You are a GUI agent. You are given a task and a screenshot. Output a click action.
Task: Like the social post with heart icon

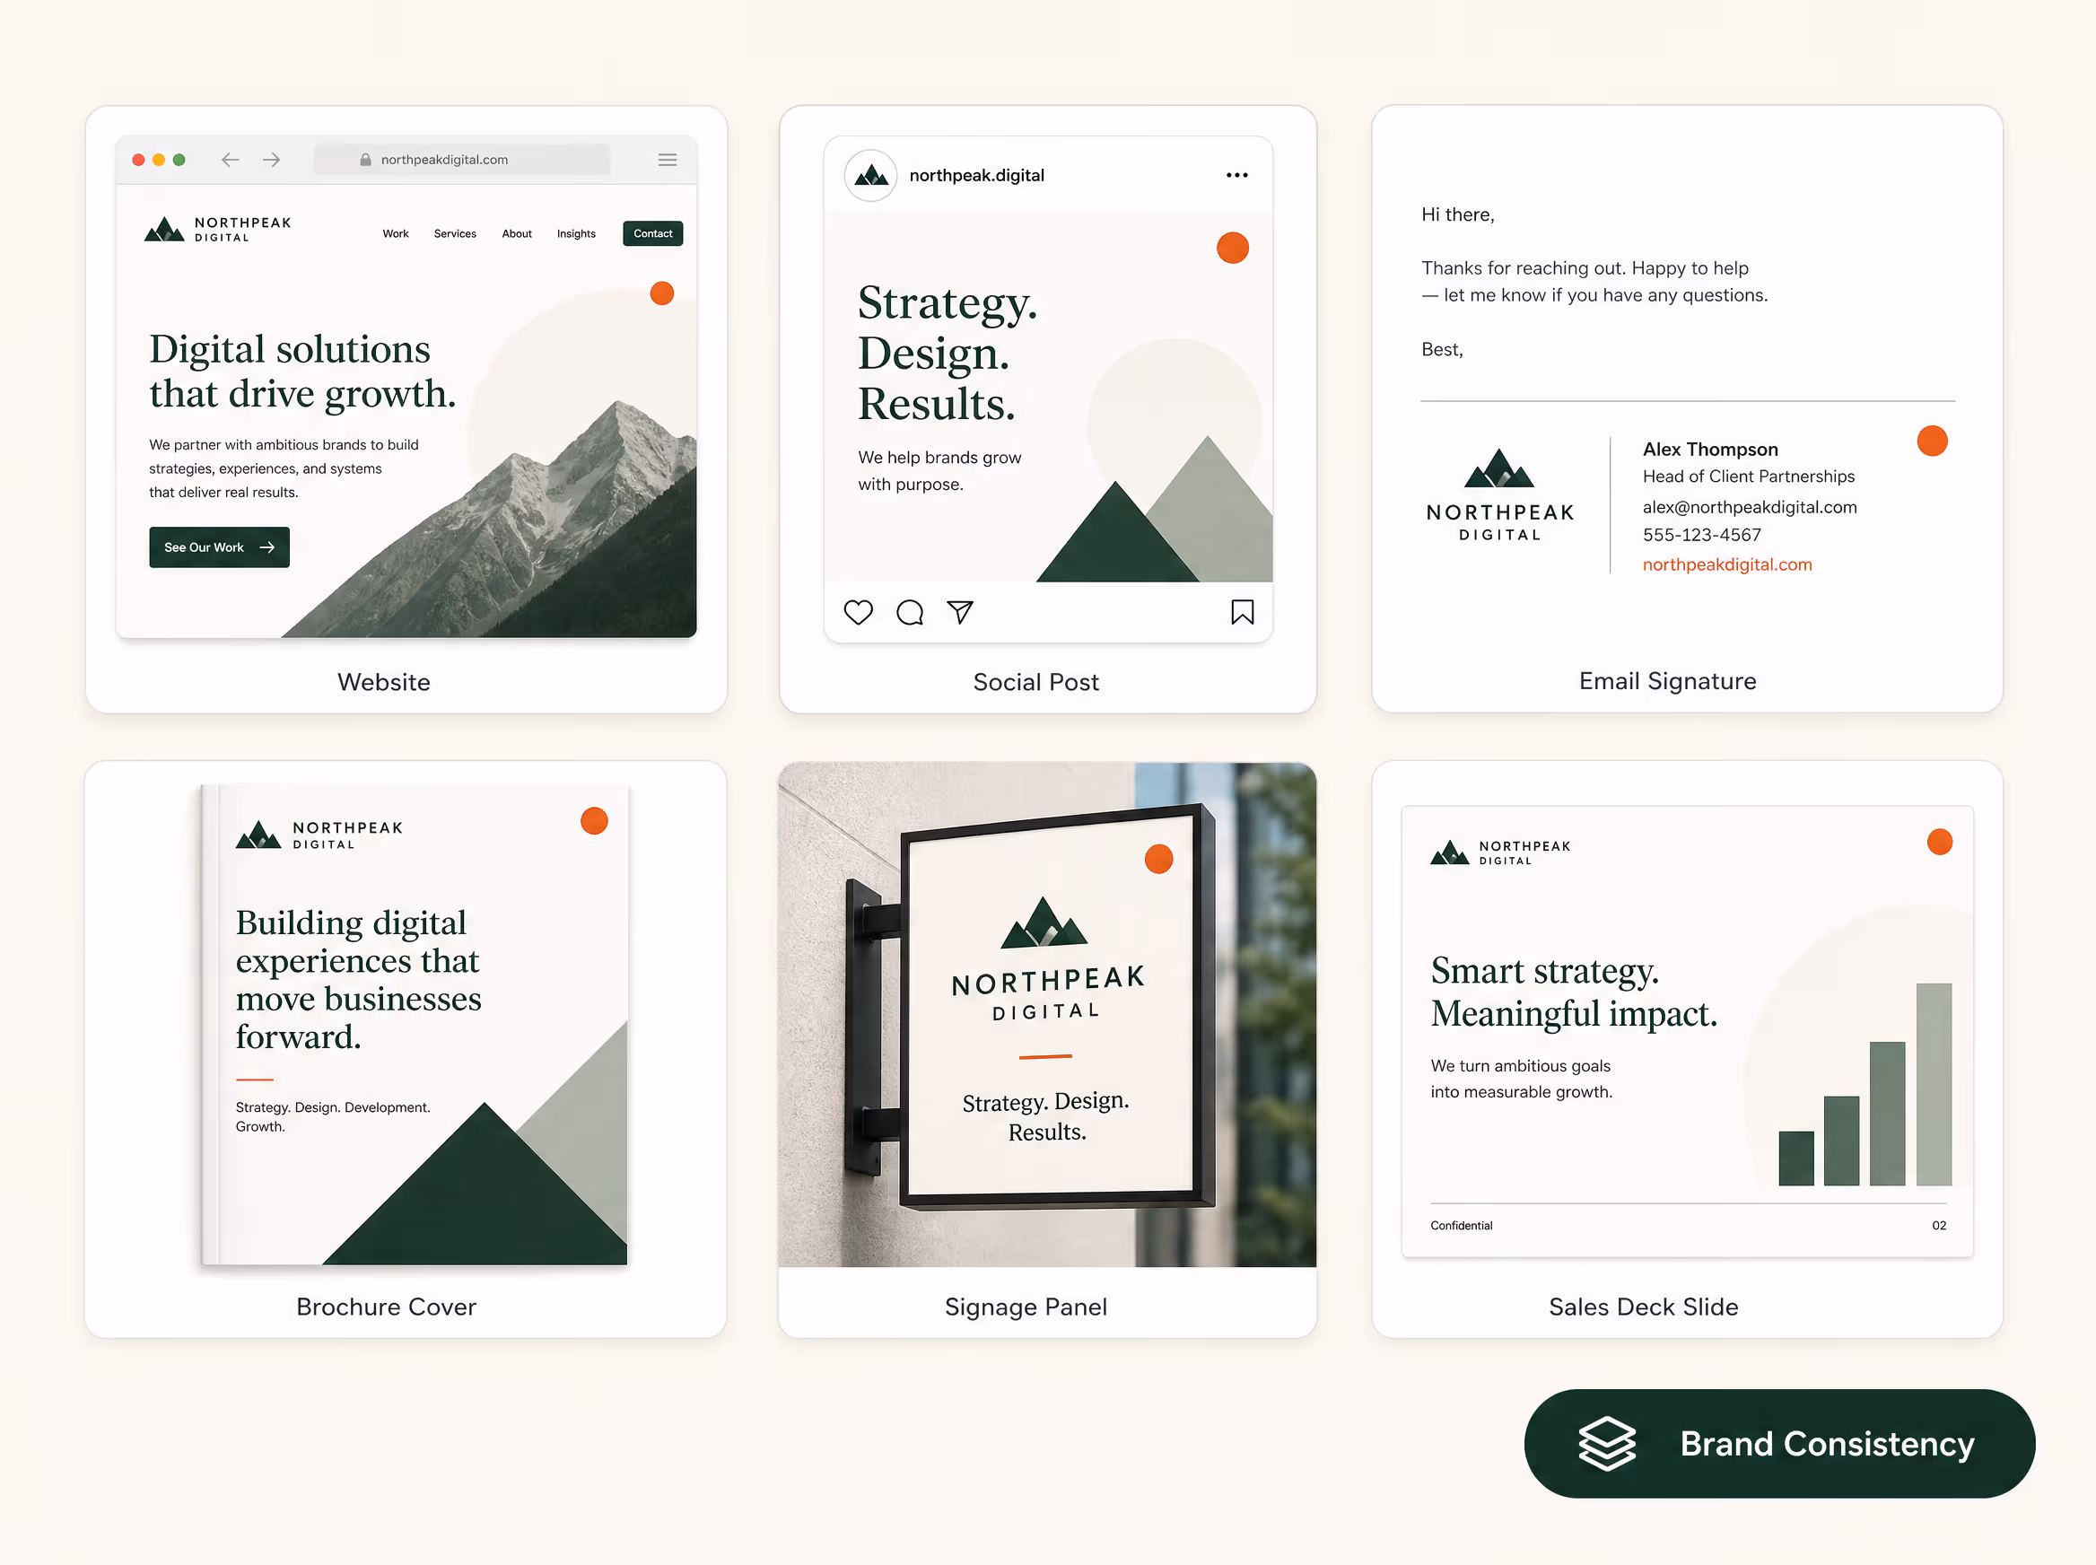858,612
